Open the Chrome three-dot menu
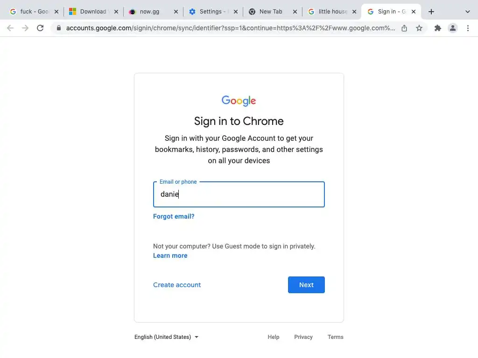478x358 pixels. (x=468, y=28)
